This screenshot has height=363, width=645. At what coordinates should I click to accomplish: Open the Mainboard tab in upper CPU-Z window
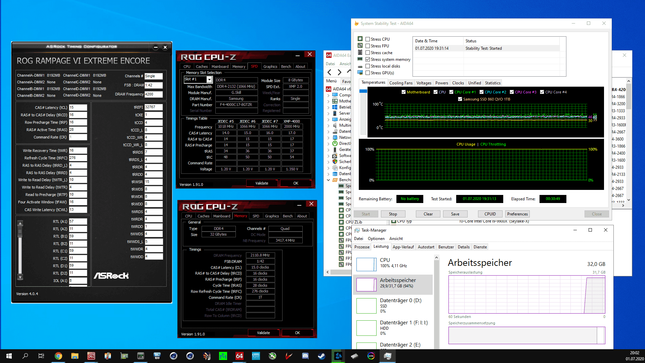pyautogui.click(x=220, y=67)
